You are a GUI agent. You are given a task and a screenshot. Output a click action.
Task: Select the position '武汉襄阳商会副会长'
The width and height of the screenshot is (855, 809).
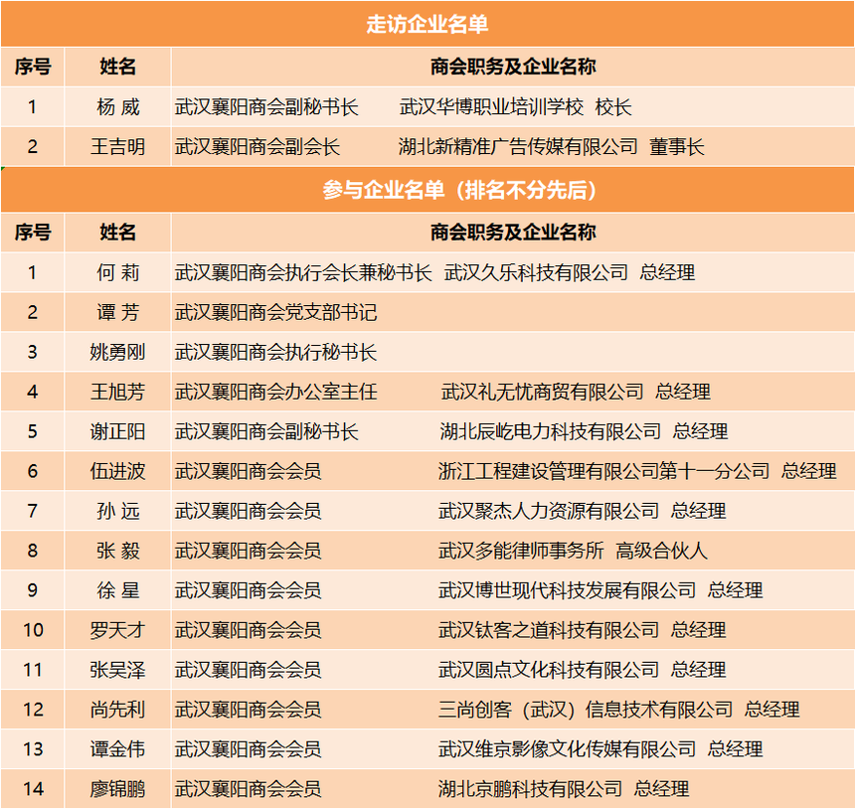[257, 147]
